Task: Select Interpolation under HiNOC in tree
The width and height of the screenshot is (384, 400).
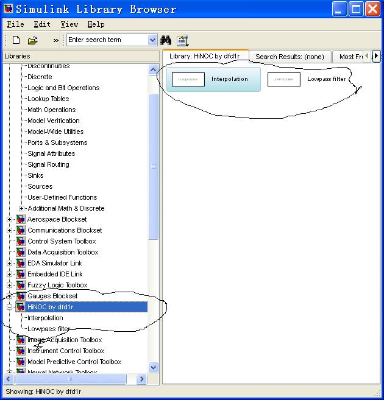Action: 45,318
